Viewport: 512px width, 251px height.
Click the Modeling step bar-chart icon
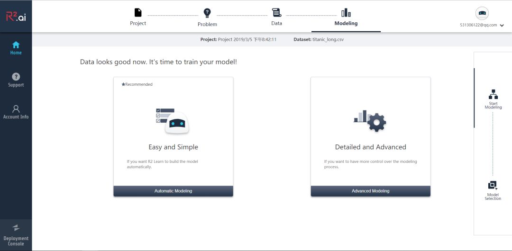click(346, 13)
